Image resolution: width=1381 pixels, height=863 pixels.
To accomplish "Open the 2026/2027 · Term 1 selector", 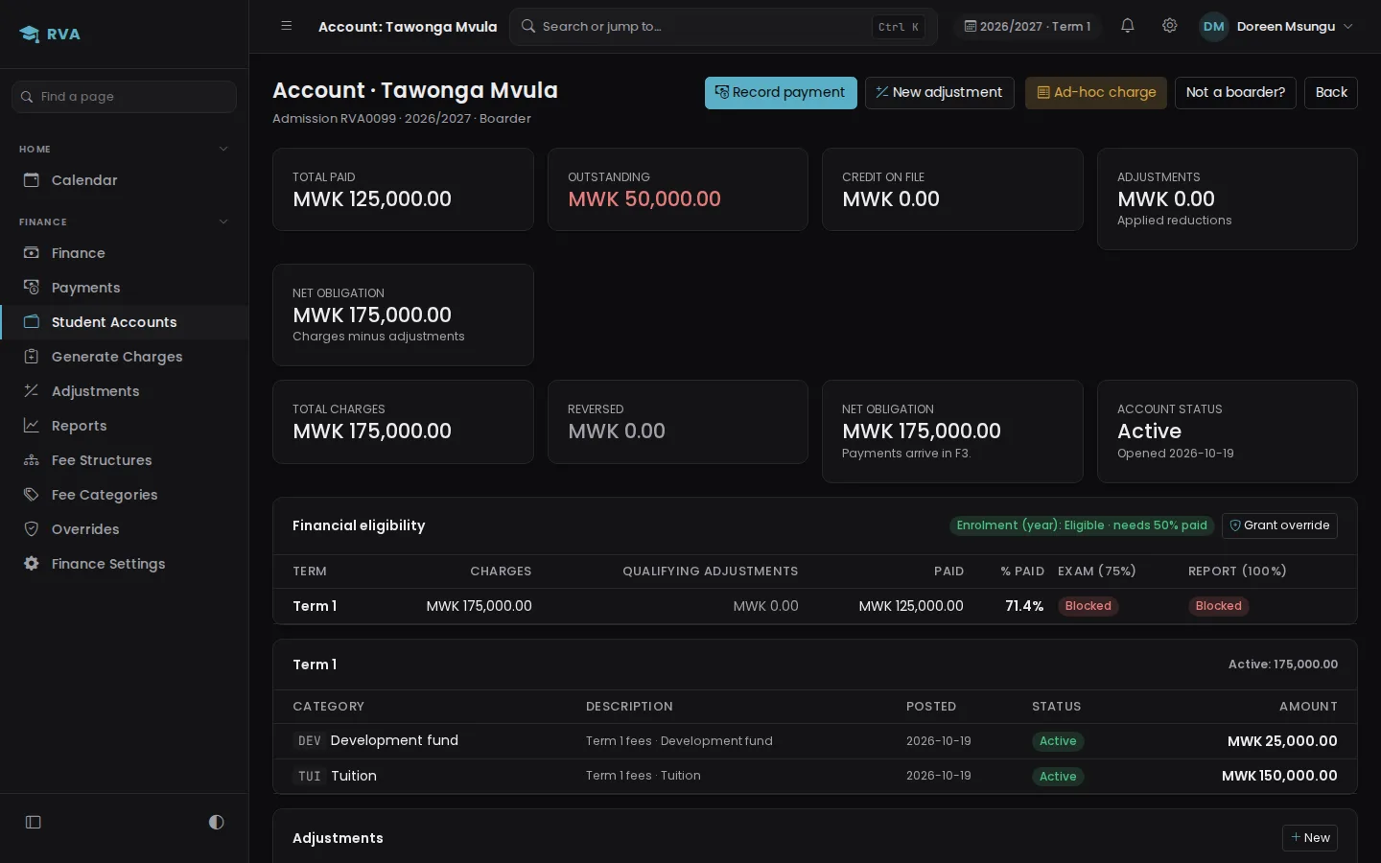I will (x=1028, y=27).
